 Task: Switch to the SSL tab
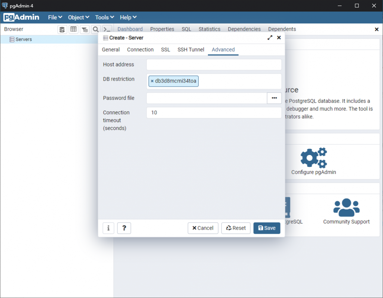click(x=165, y=50)
